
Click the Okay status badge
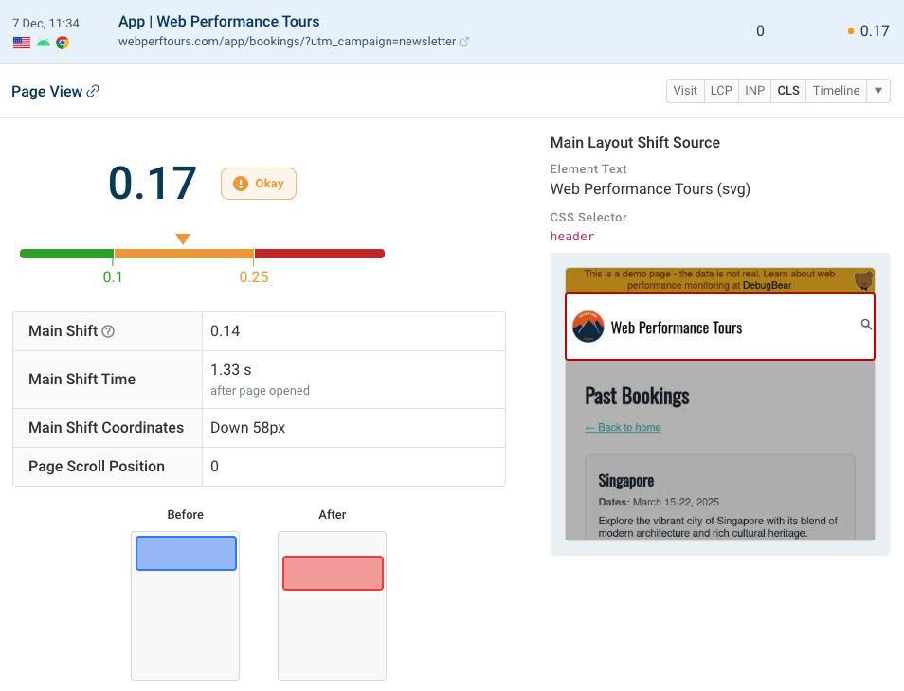click(x=258, y=184)
